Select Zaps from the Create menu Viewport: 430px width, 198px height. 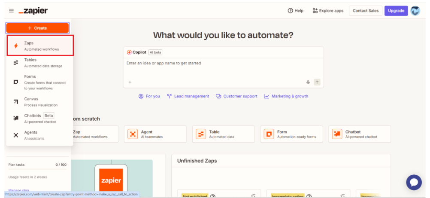click(40, 46)
